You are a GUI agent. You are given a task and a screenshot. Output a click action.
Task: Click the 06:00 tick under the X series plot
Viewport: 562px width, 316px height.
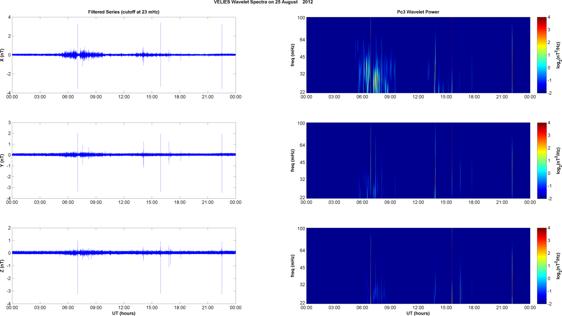(68, 97)
